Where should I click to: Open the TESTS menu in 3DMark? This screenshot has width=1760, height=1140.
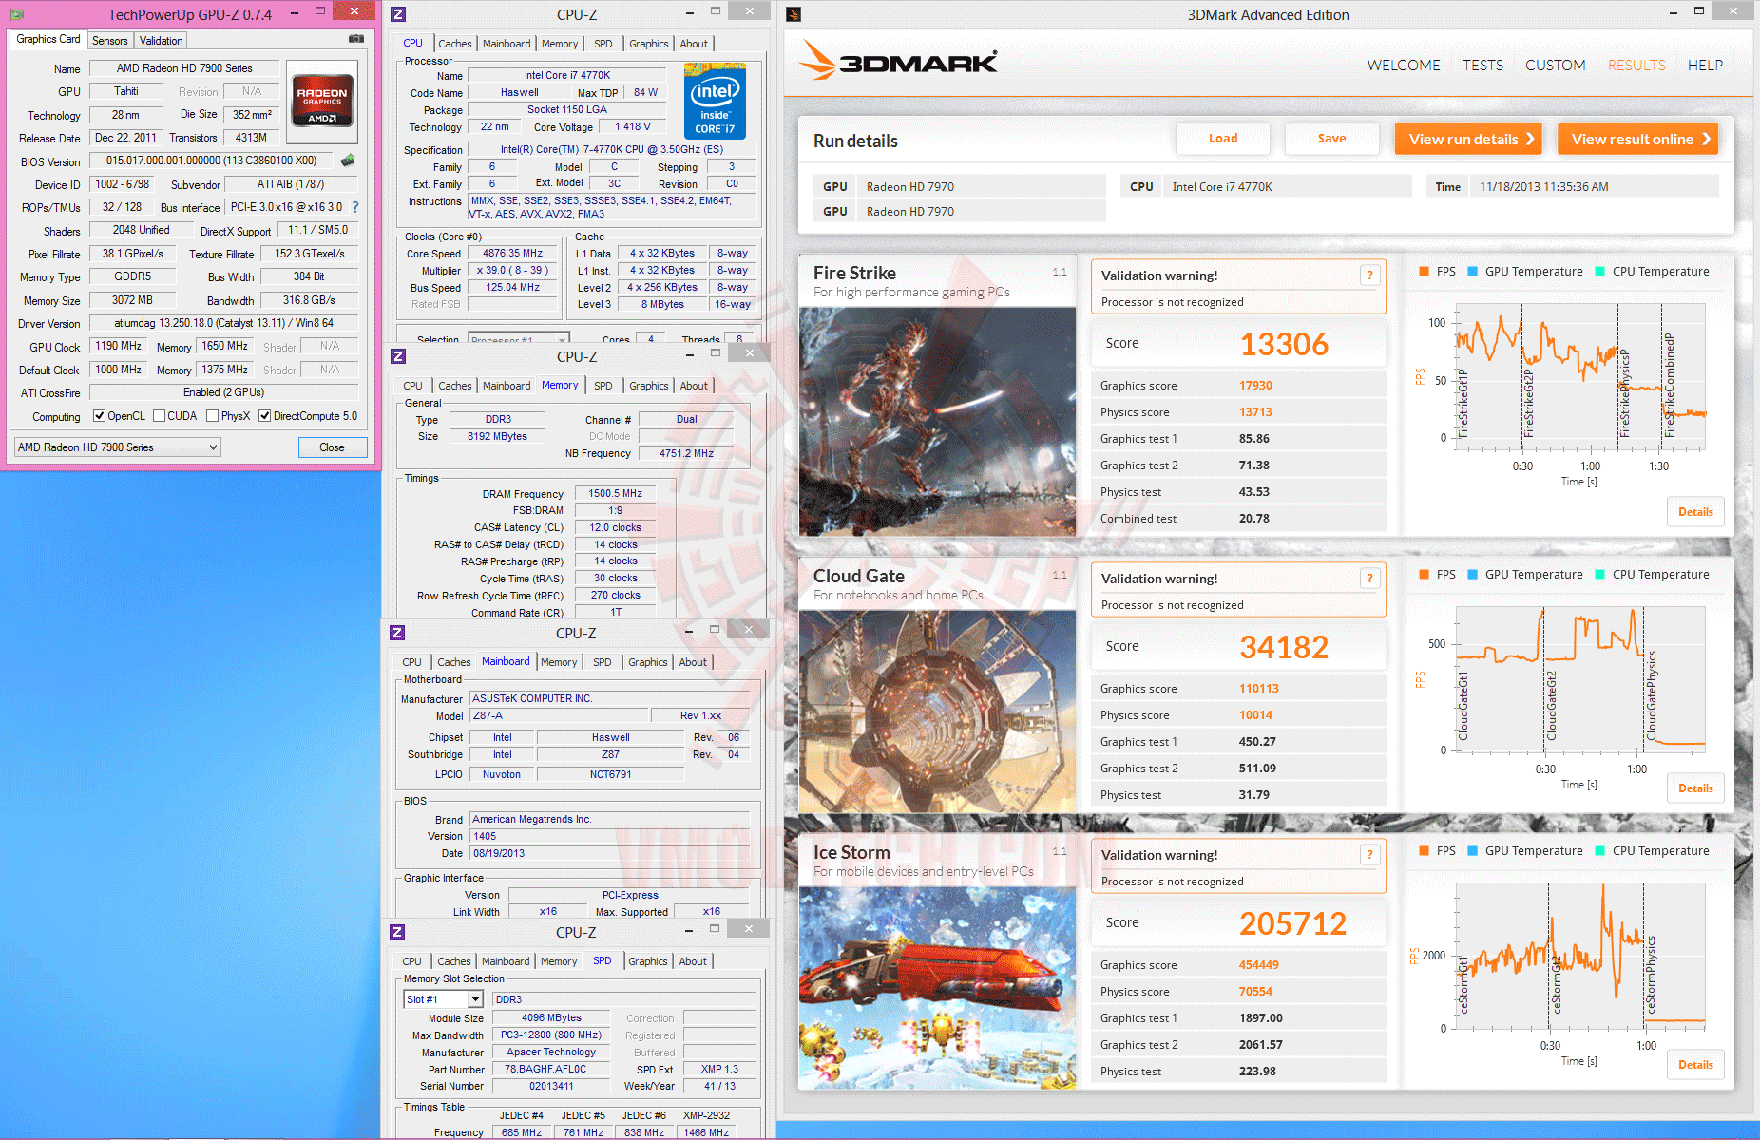point(1483,66)
